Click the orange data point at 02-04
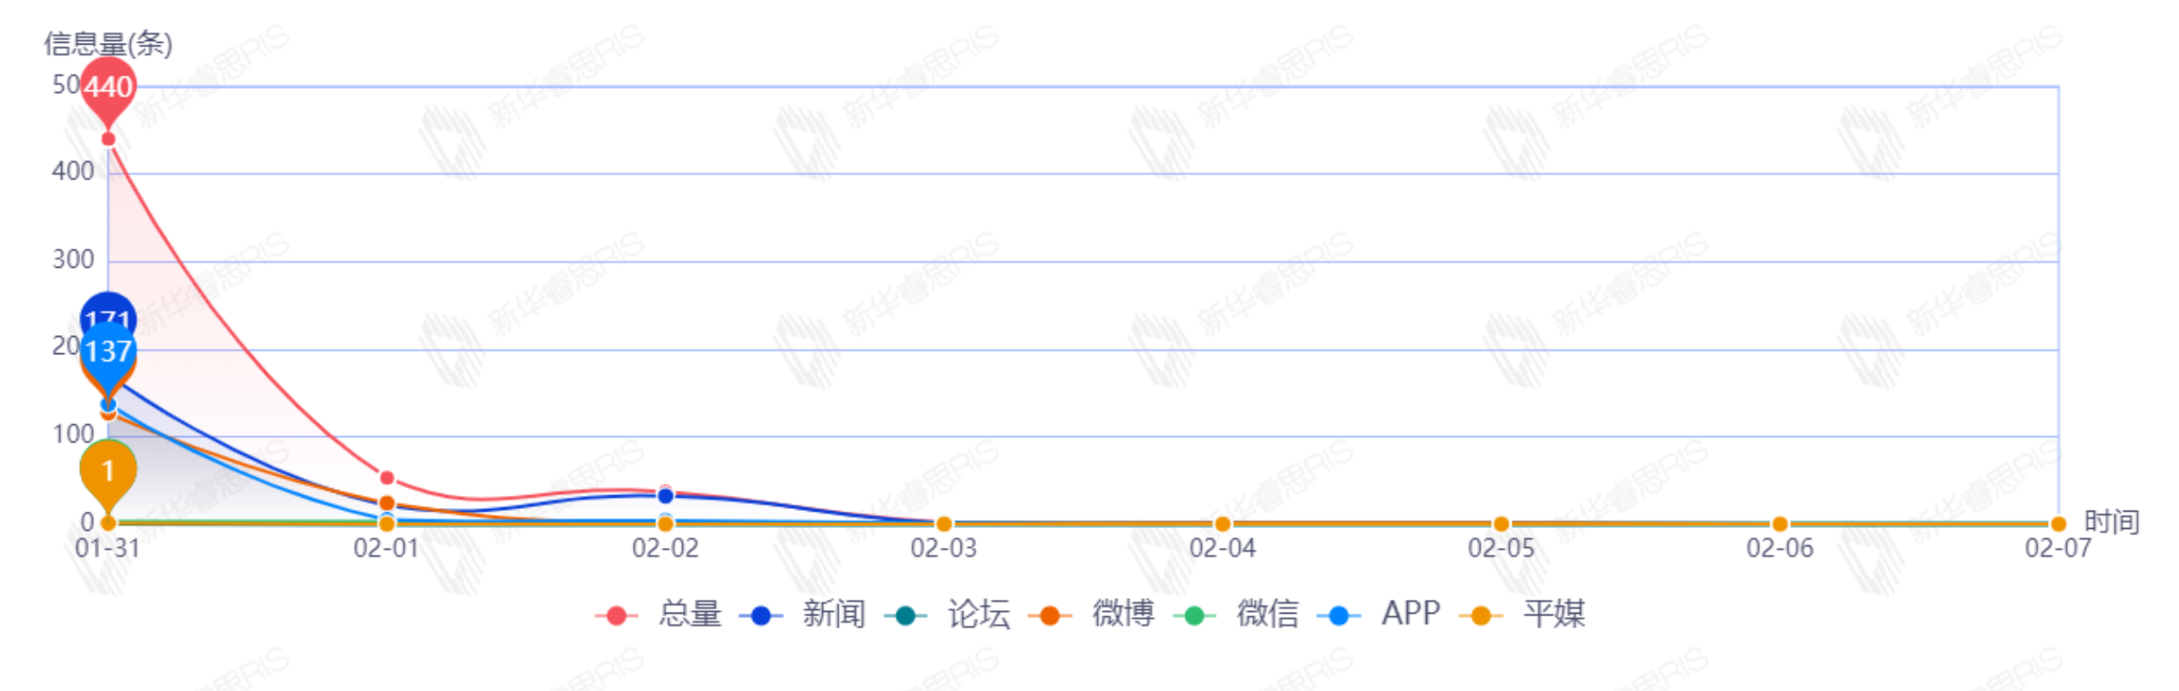 click(1223, 524)
